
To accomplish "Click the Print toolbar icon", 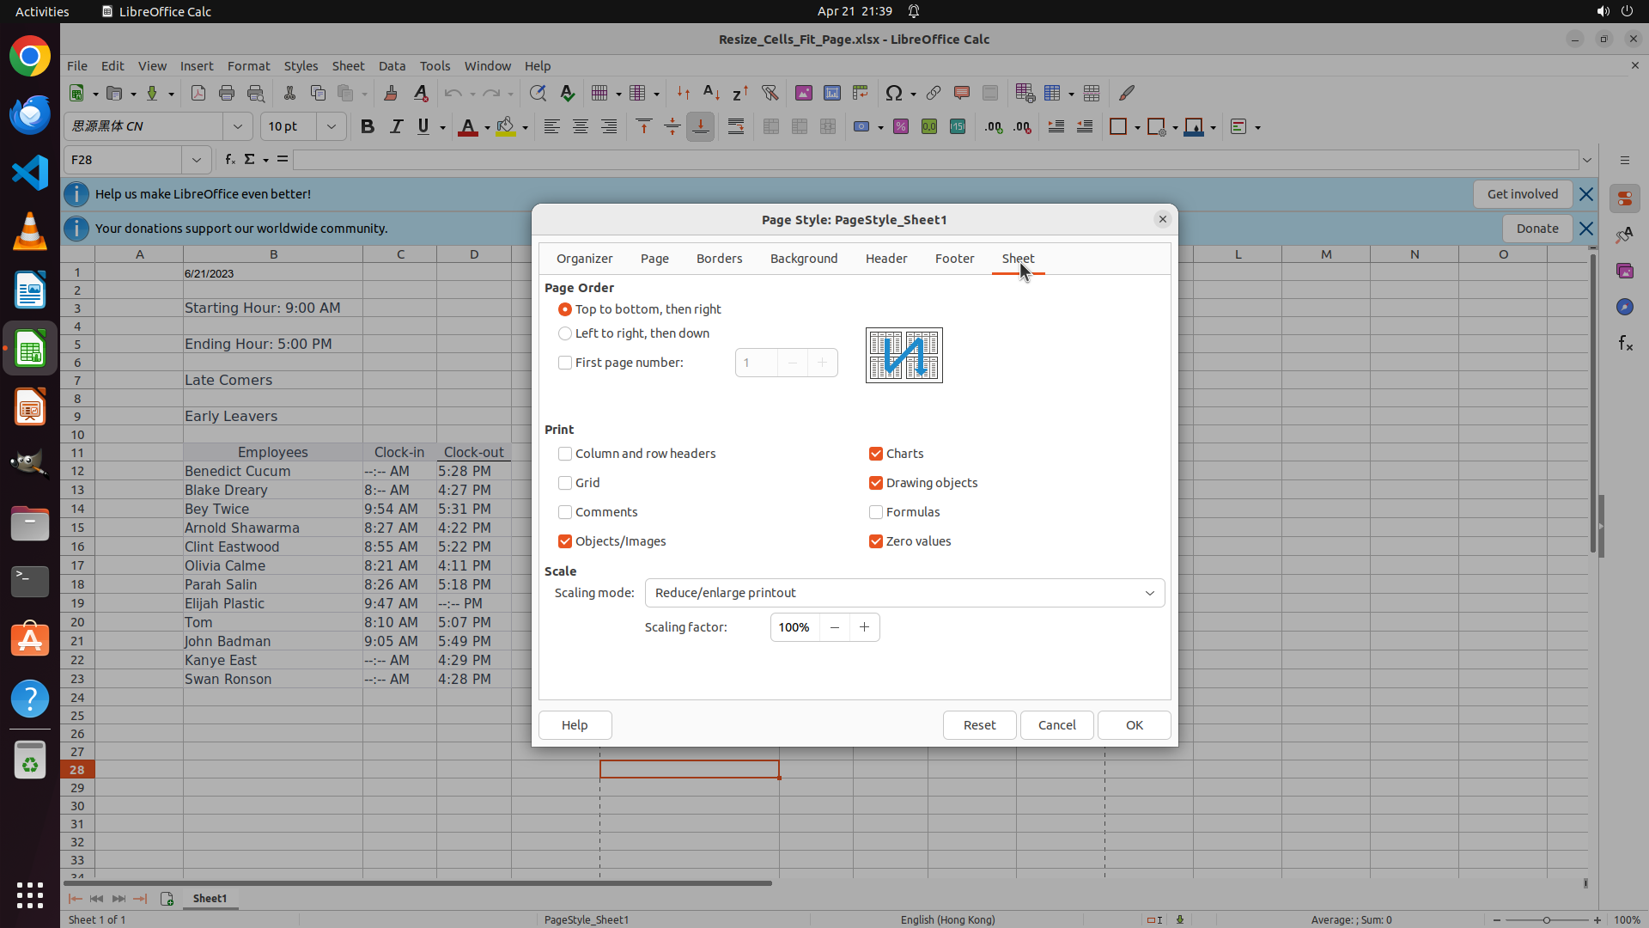I will tap(227, 94).
